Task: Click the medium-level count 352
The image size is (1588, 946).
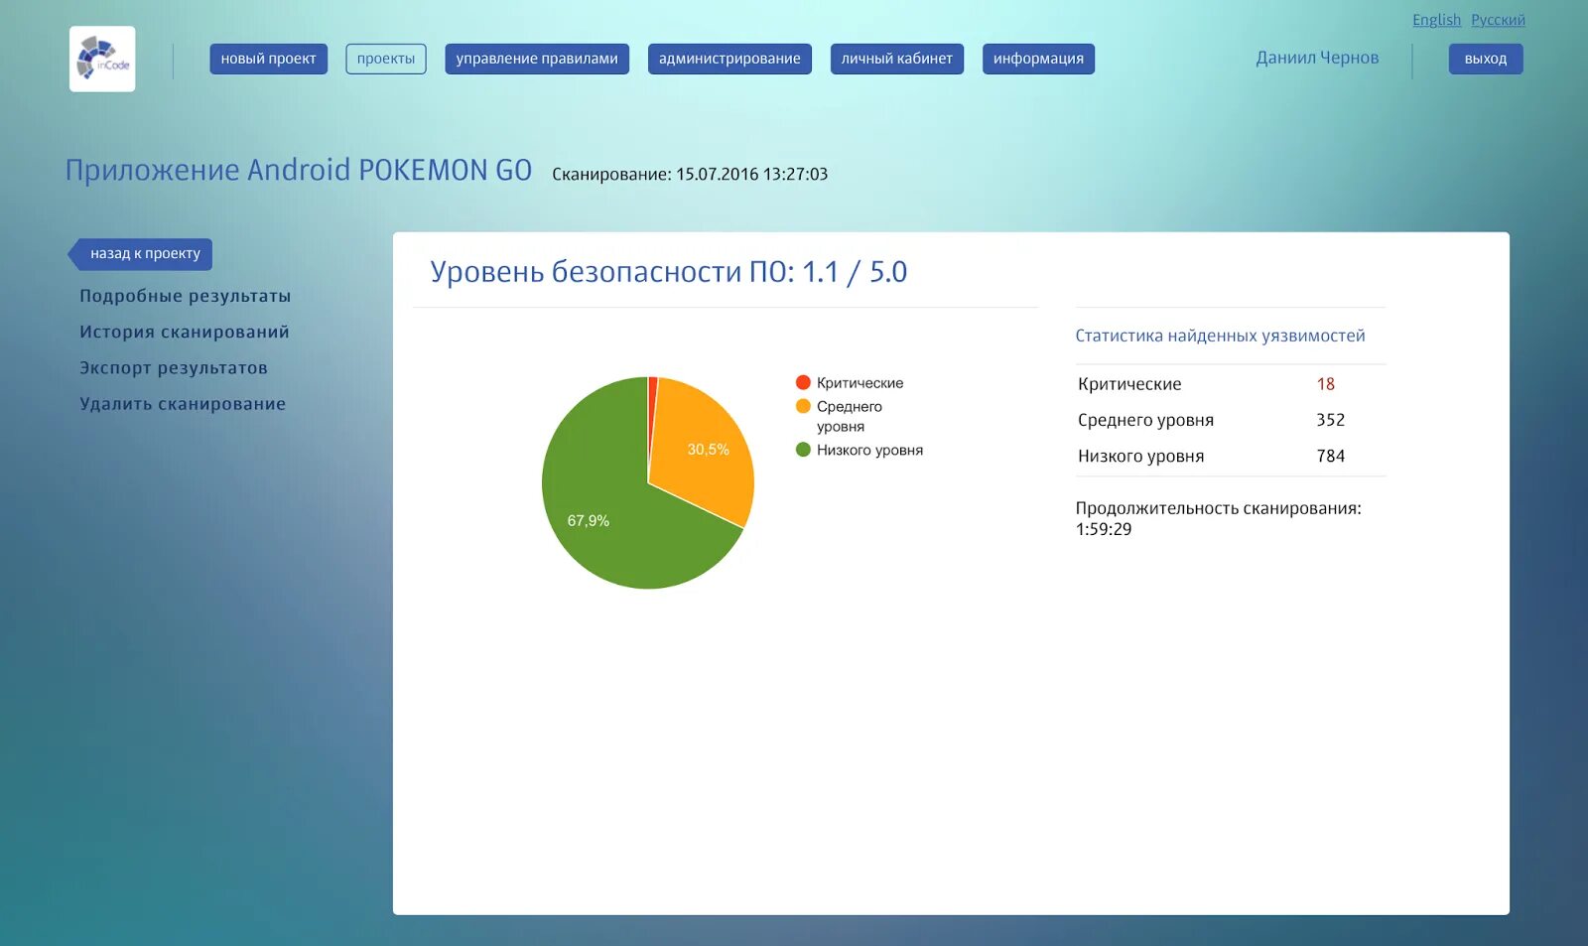Action: click(x=1331, y=420)
